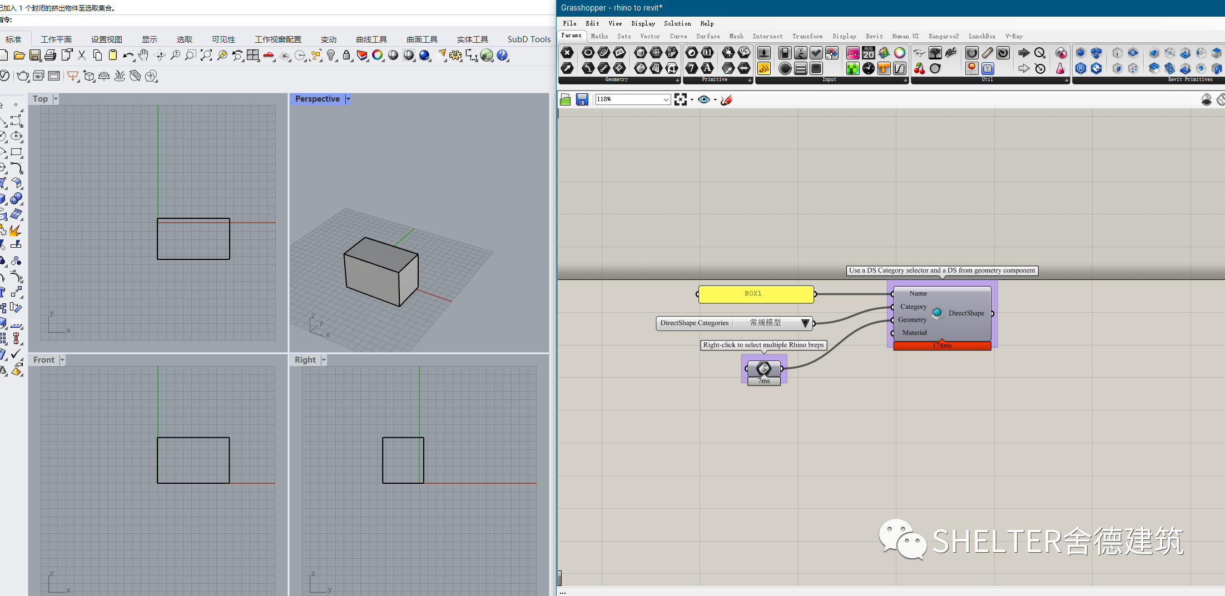The width and height of the screenshot is (1225, 596).
Task: Switch to the SubD Tools tab
Action: (x=529, y=39)
